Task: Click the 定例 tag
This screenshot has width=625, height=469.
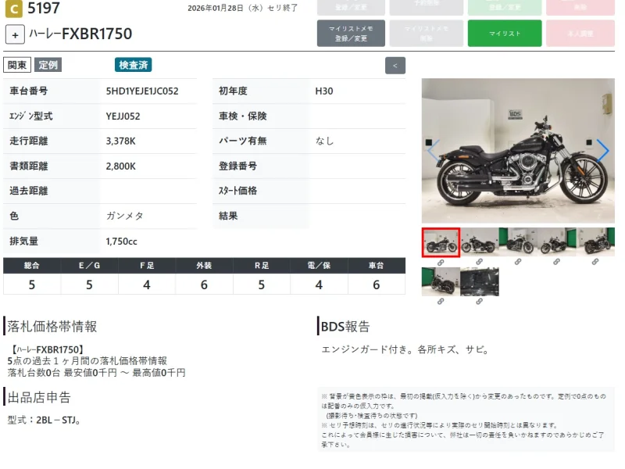Action: coord(48,65)
